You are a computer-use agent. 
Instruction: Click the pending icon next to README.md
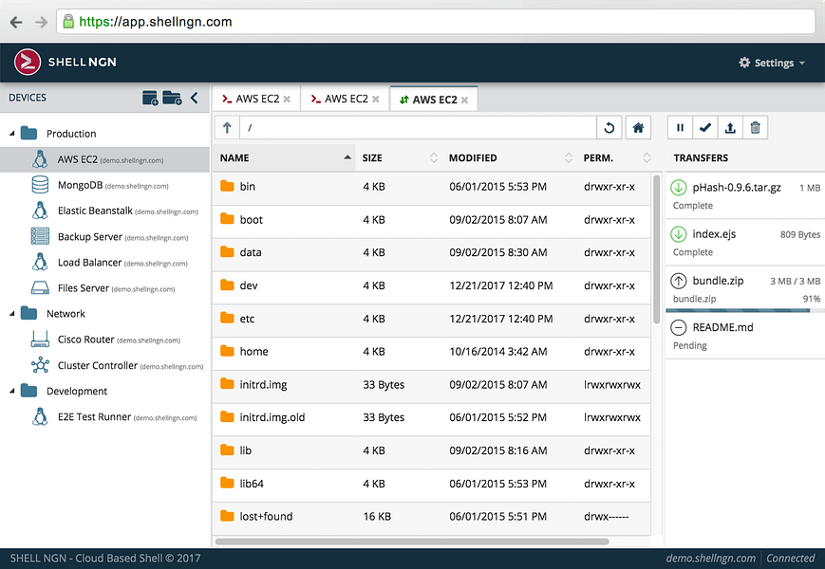(679, 327)
